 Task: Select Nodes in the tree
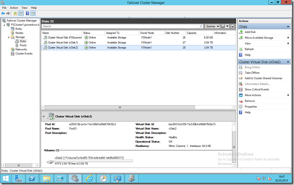click(19, 33)
